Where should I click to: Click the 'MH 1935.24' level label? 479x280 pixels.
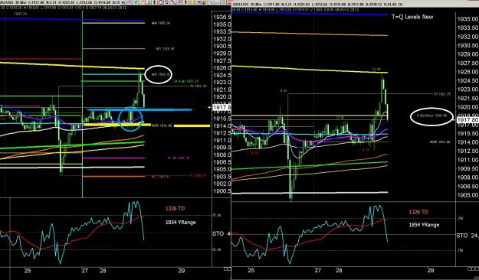161,23
